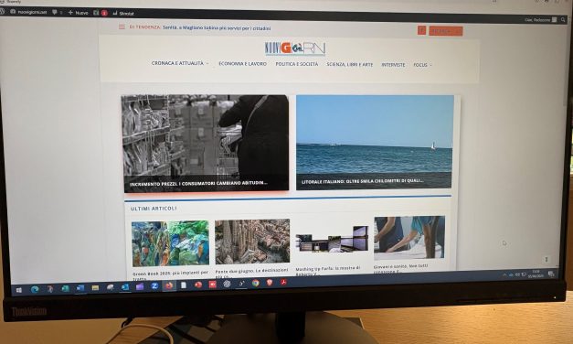Image resolution: width=573 pixels, height=344 pixels.
Task: Open the Politica e Società section
Action: click(296, 64)
